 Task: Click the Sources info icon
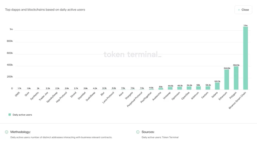tap(138, 132)
